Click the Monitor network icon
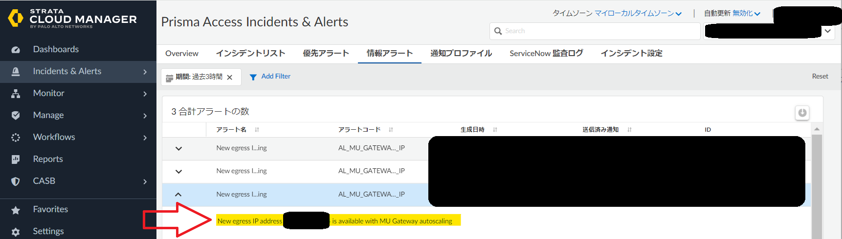842x239 pixels. point(16,94)
